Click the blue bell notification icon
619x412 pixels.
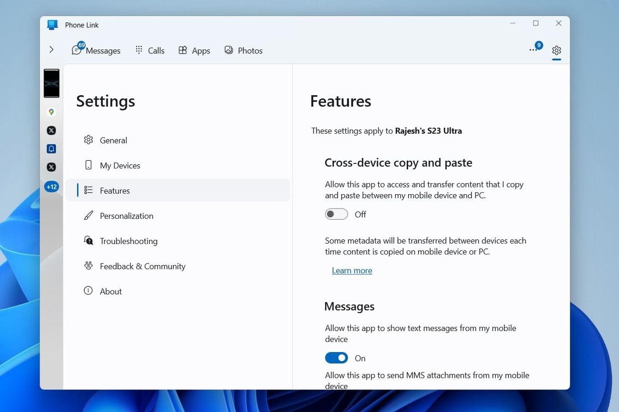click(x=51, y=149)
